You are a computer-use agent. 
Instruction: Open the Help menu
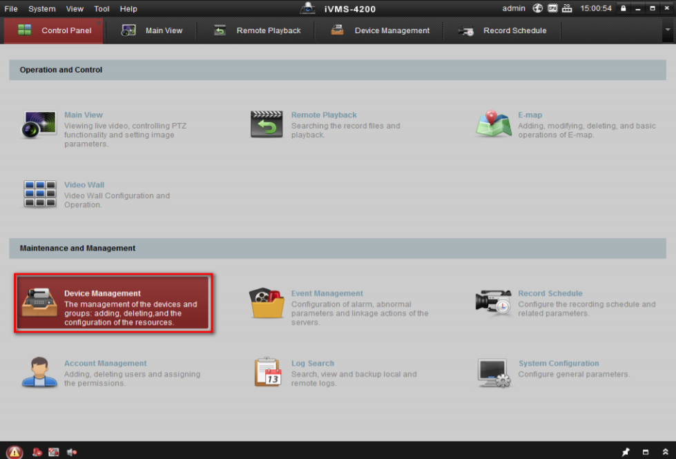click(128, 8)
